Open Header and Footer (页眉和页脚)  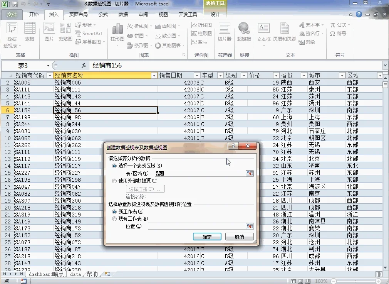(x=285, y=32)
